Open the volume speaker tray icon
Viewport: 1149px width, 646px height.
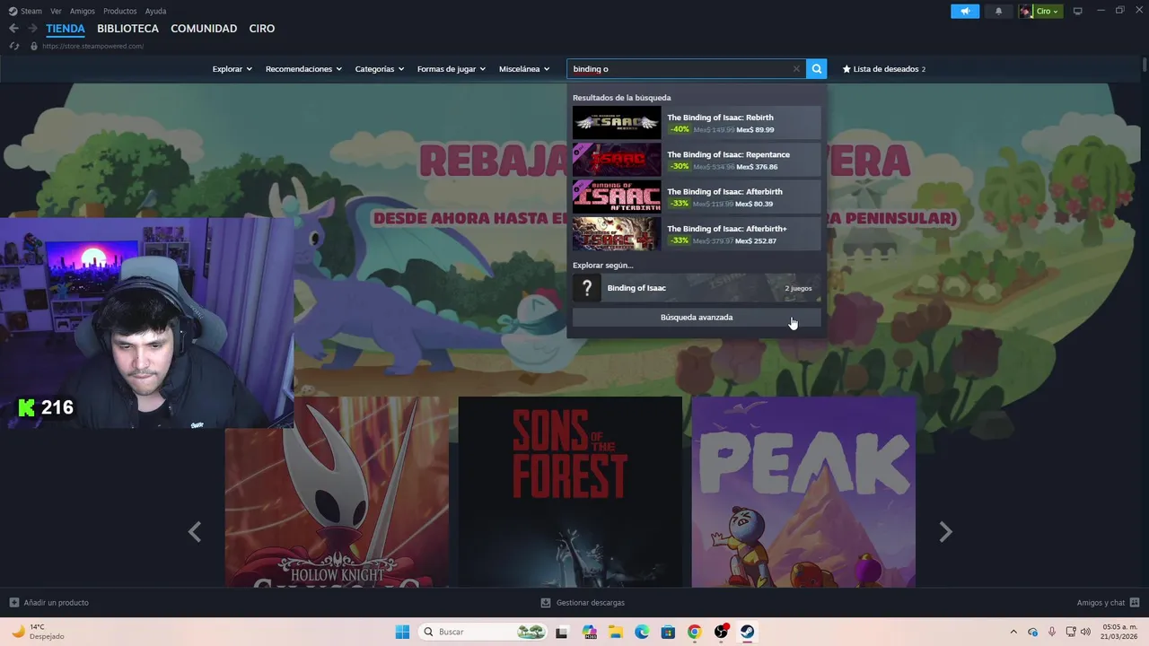[1086, 632]
